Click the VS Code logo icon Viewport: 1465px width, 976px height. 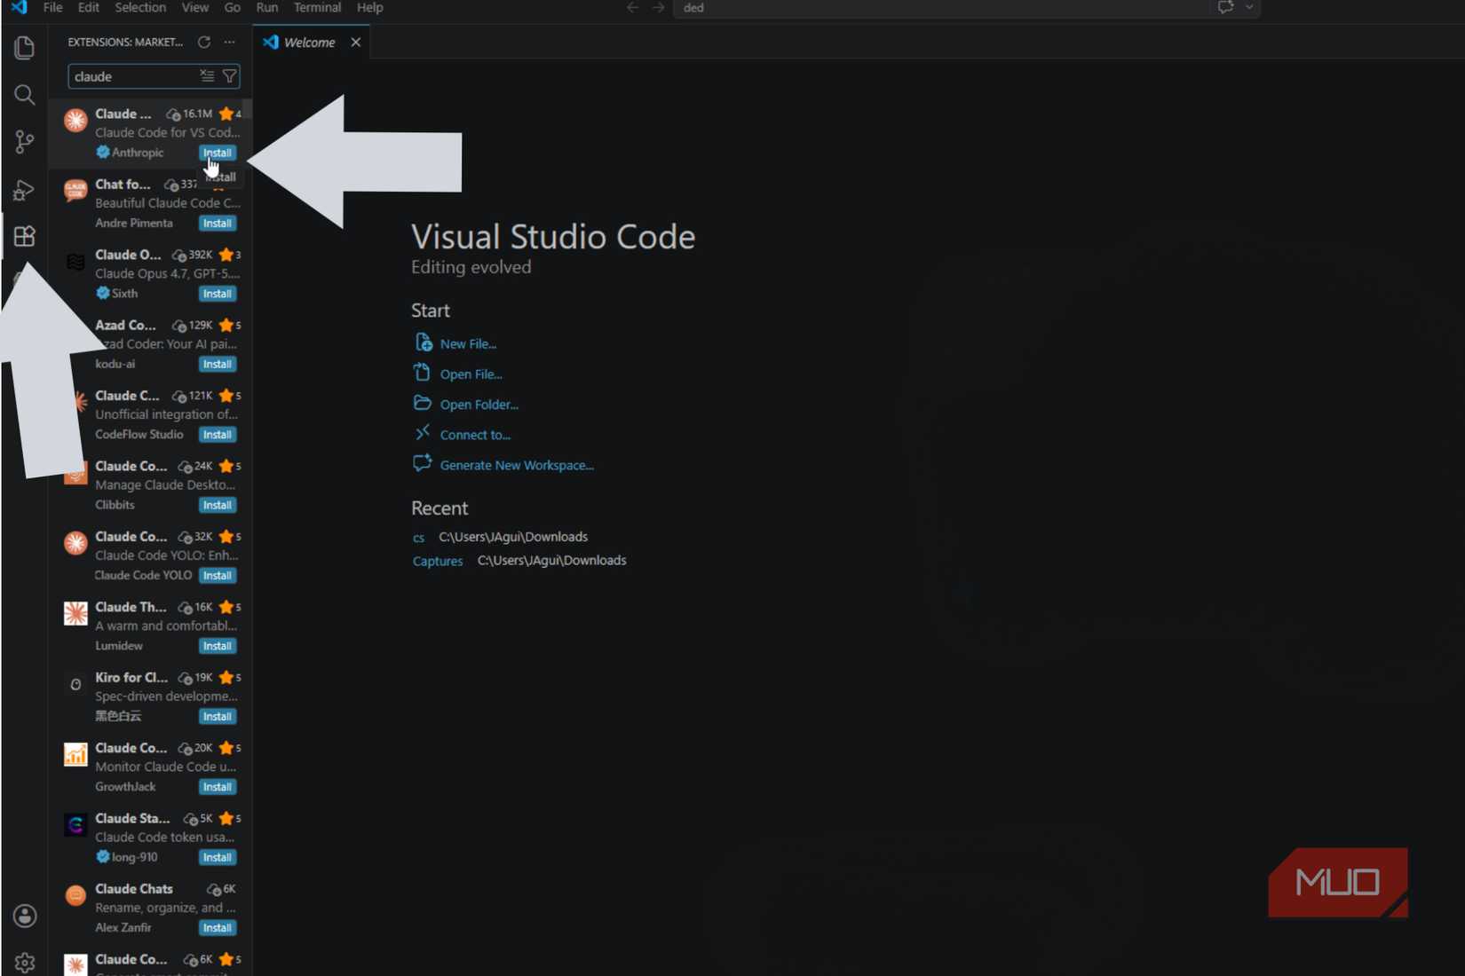point(19,7)
